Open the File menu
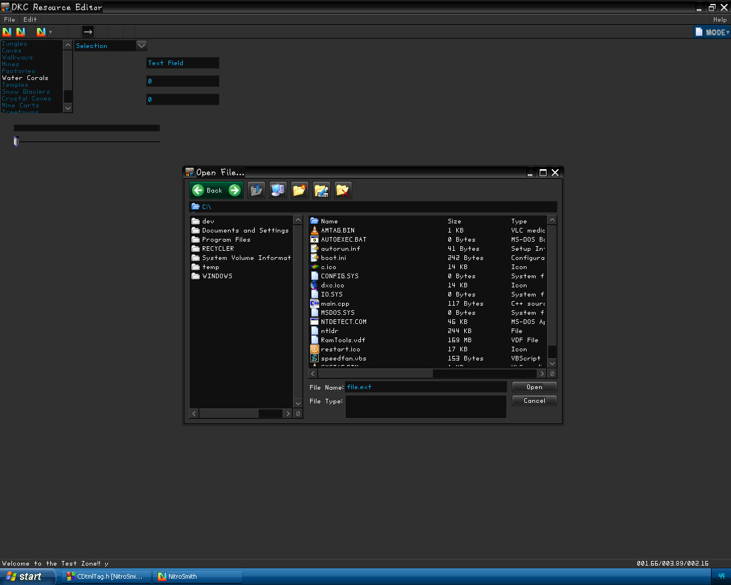 click(9, 19)
